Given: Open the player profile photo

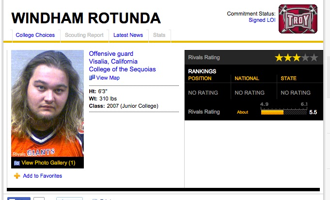Looking at the screenshot, I should point(47,103).
